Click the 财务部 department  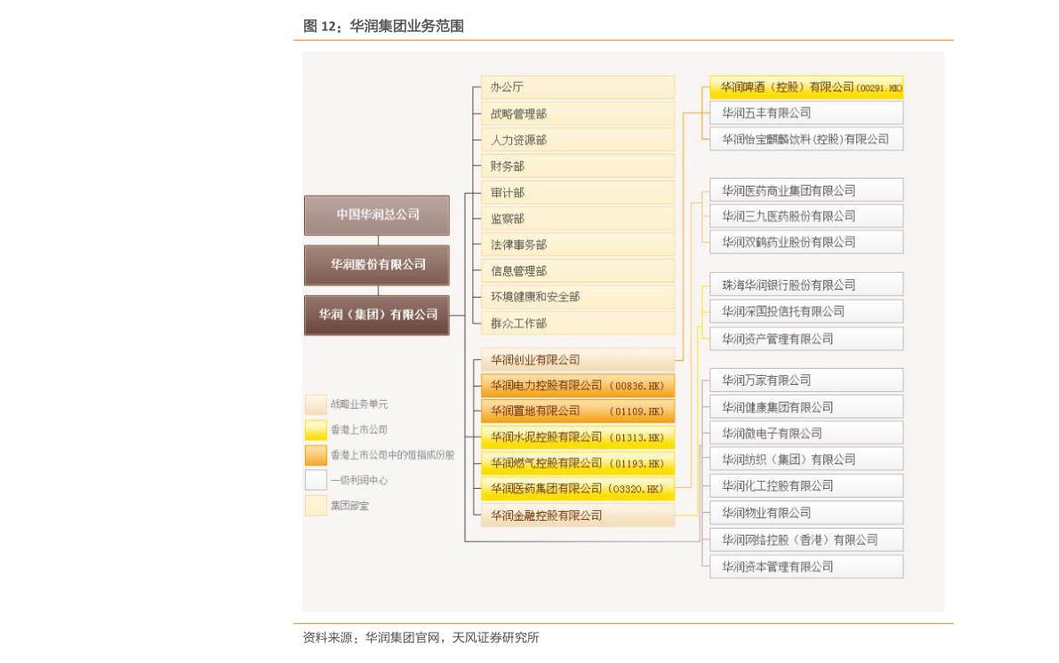577,166
